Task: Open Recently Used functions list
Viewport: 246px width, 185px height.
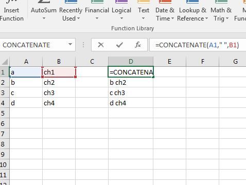Action: click(71, 11)
